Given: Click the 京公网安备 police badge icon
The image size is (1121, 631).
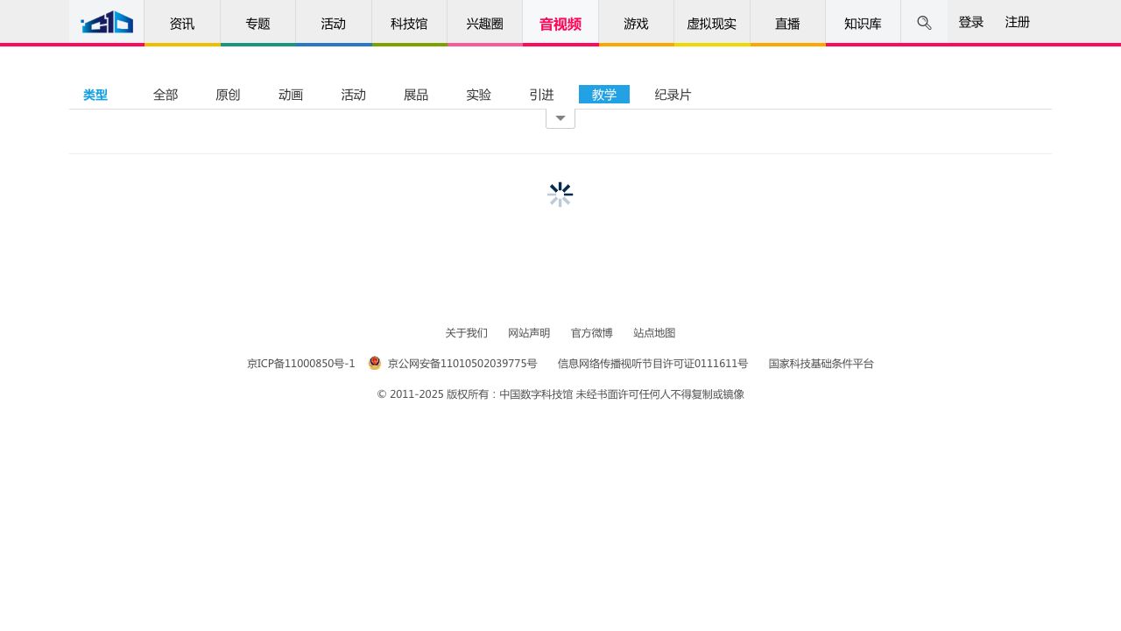Looking at the screenshot, I should point(374,363).
